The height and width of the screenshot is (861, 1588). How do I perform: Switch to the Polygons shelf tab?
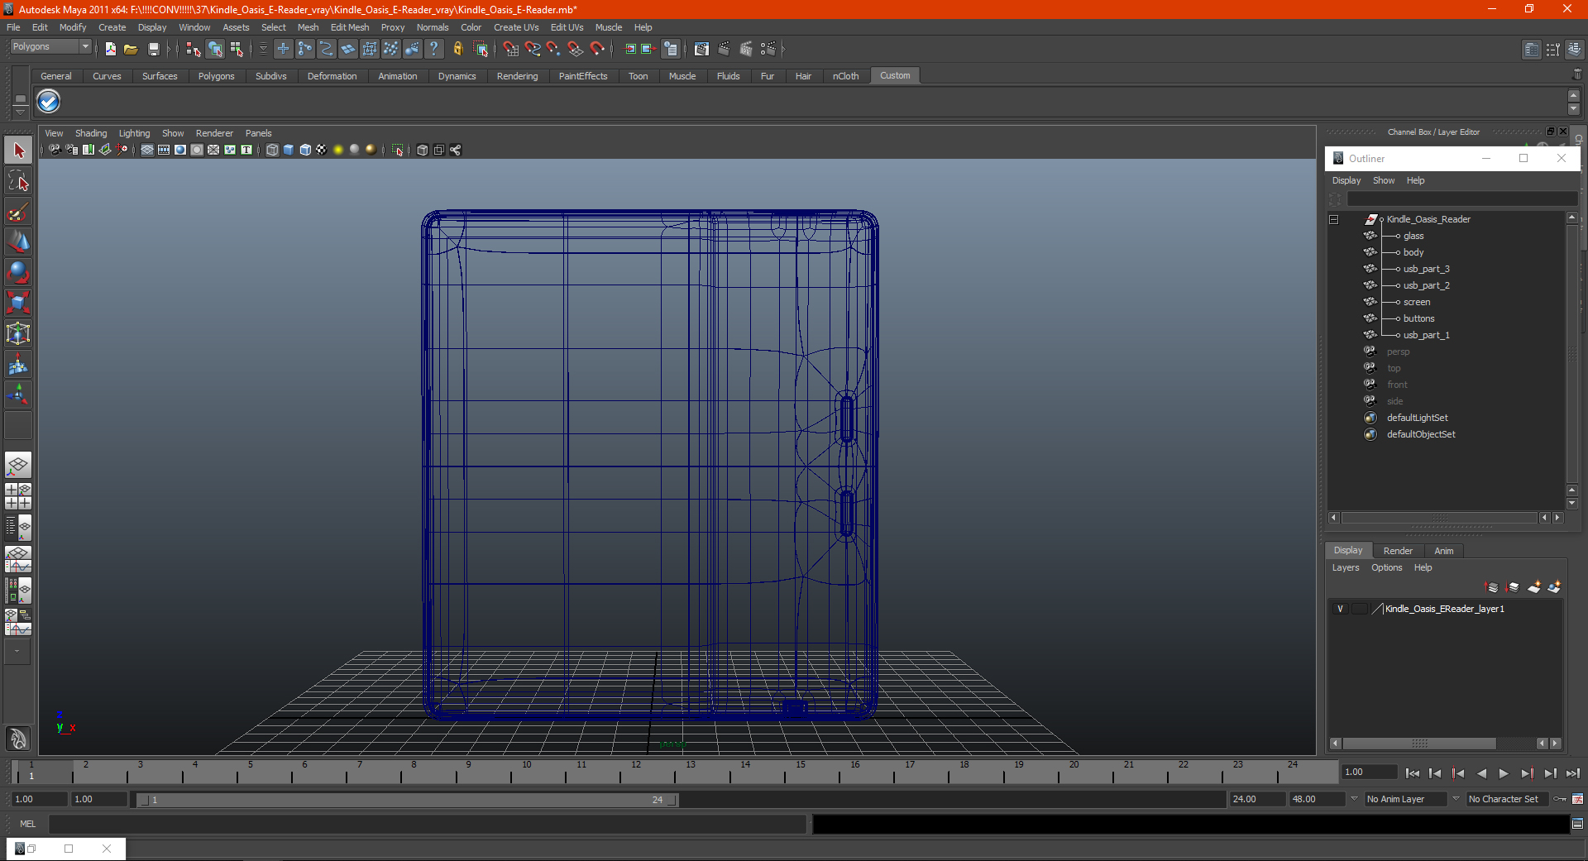tap(216, 76)
